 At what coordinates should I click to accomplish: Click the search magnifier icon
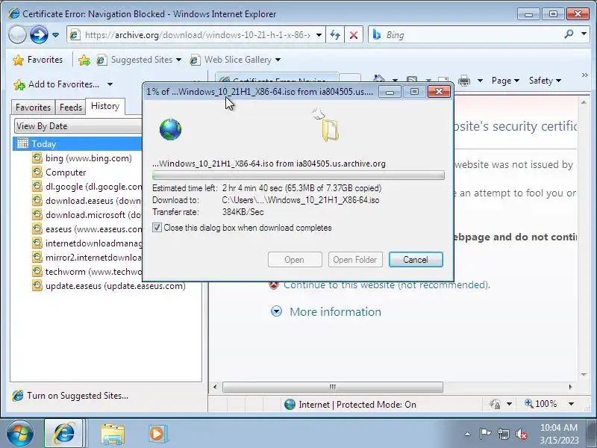569,34
